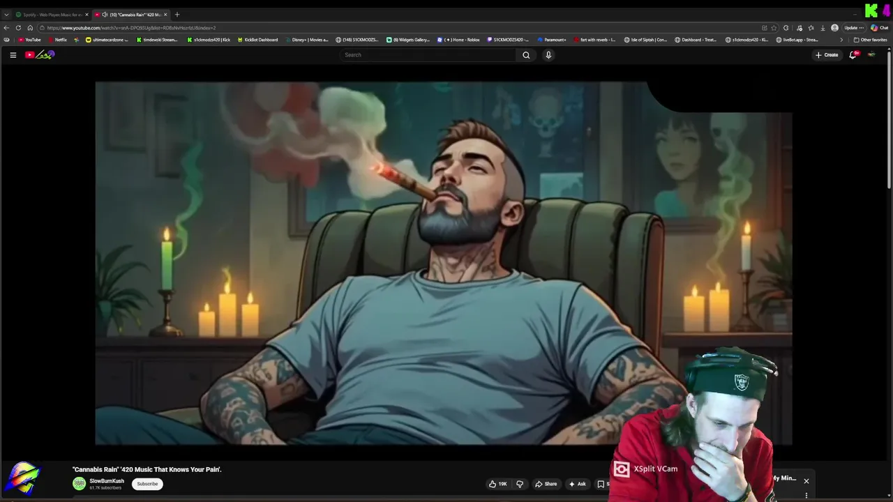
Task: Like the video (19K)
Action: (x=497, y=484)
